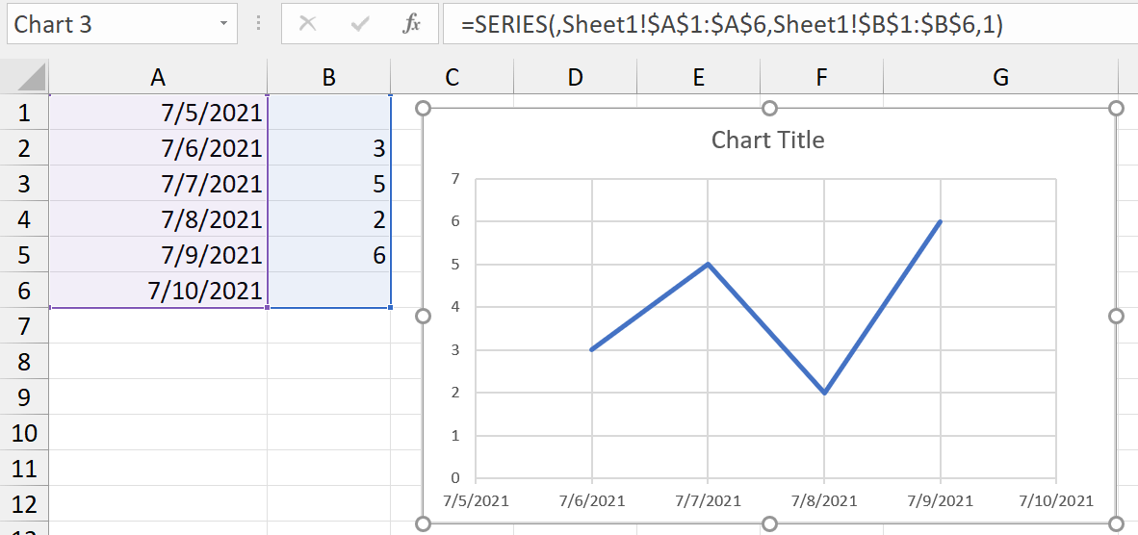Select column G header
Image resolution: width=1138 pixels, height=535 pixels.
[1000, 78]
